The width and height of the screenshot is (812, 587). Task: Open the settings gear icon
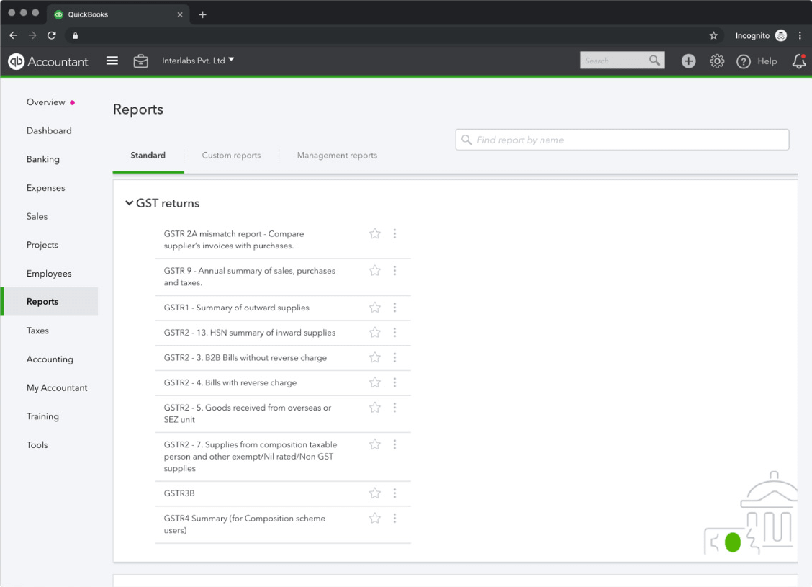click(717, 61)
